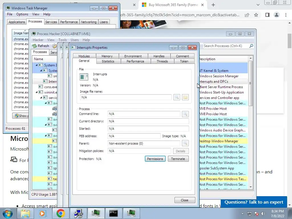Collapse the services tree node arrow
This screenshot has height=219, width=292.
coord(41,98)
